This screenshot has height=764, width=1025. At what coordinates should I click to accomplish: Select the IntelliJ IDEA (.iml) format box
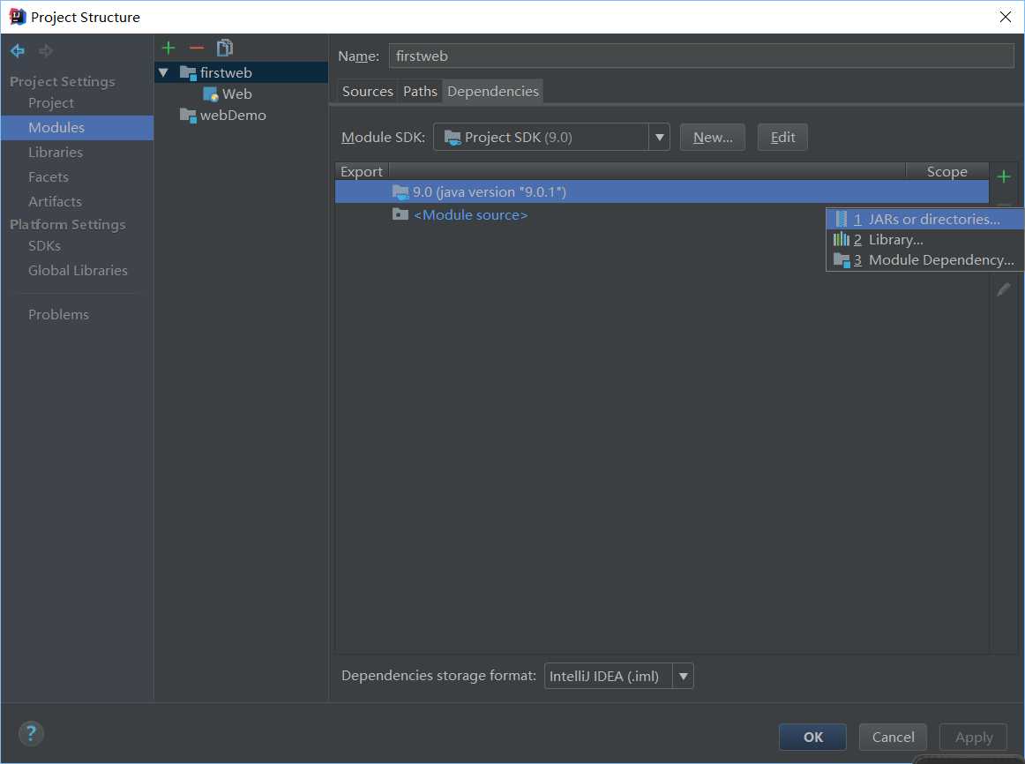[x=619, y=676]
